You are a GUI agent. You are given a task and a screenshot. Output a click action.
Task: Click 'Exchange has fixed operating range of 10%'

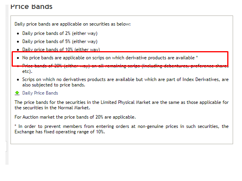pos(60,132)
